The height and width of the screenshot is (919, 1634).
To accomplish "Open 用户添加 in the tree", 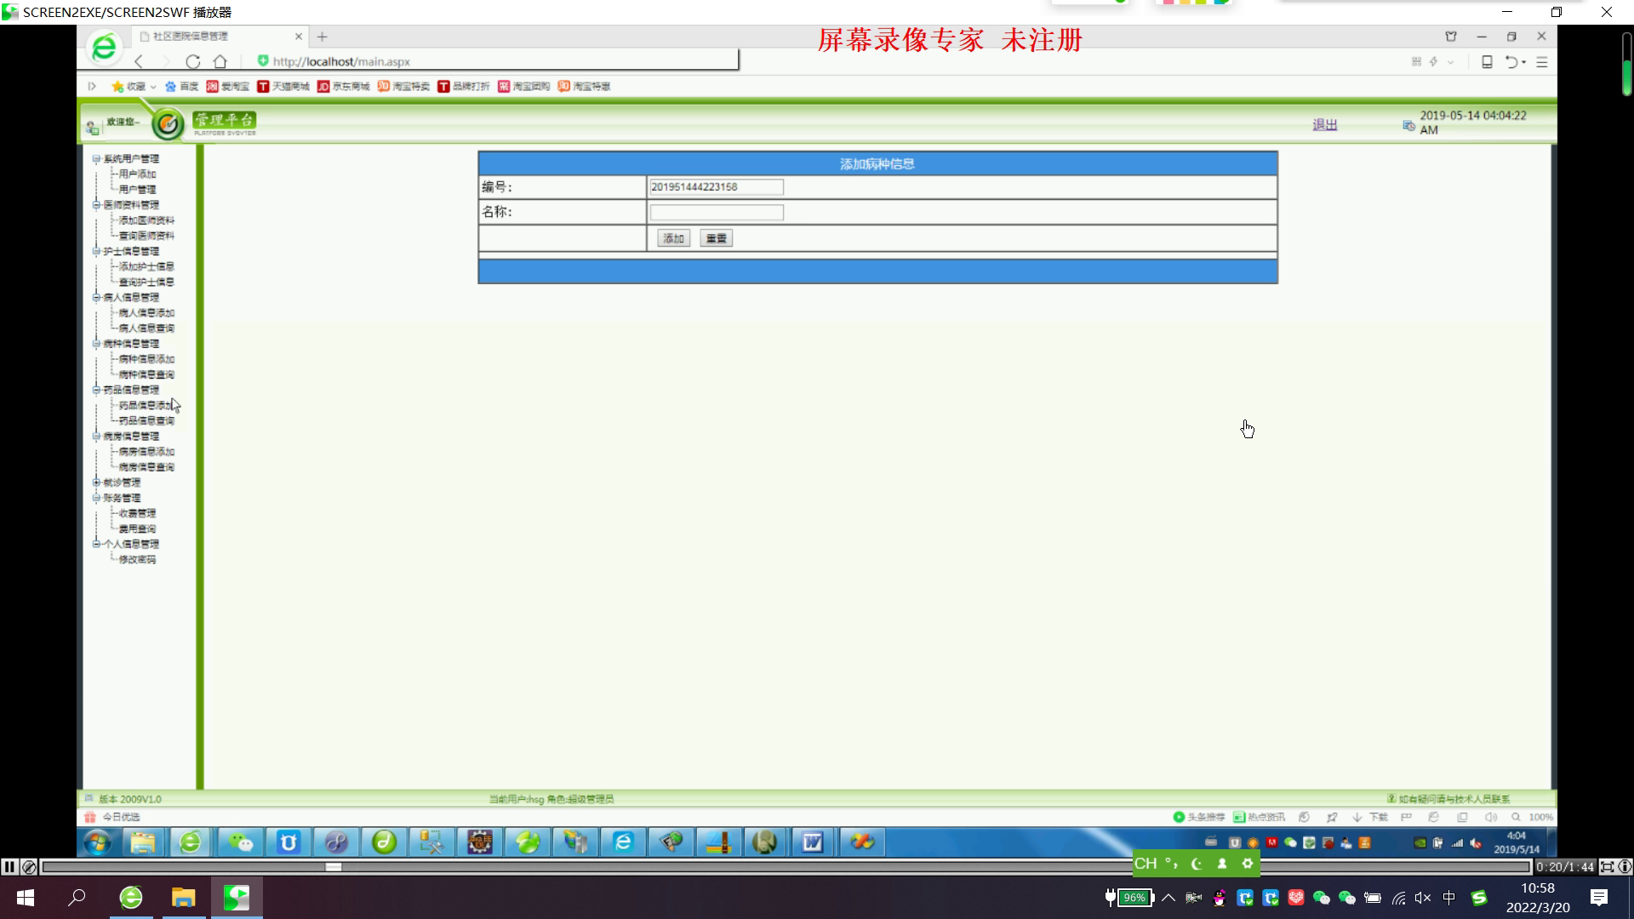I will (137, 174).
